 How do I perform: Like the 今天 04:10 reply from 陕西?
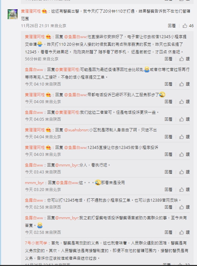tap(184, 84)
